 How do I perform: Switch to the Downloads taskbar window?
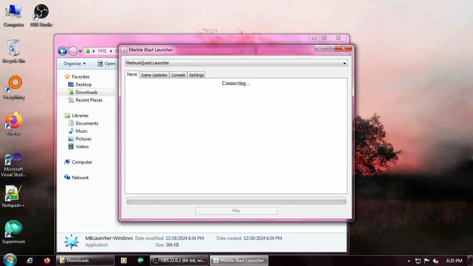point(85,260)
